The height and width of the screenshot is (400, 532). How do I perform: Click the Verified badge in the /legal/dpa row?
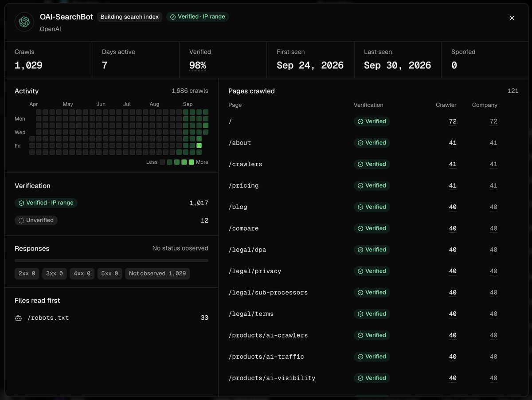pyautogui.click(x=372, y=250)
